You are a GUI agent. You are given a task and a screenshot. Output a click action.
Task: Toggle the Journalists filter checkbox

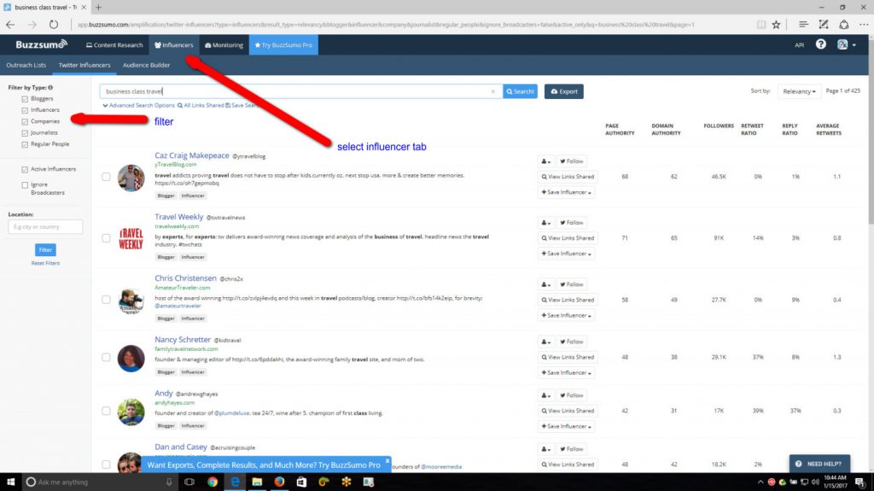point(25,133)
